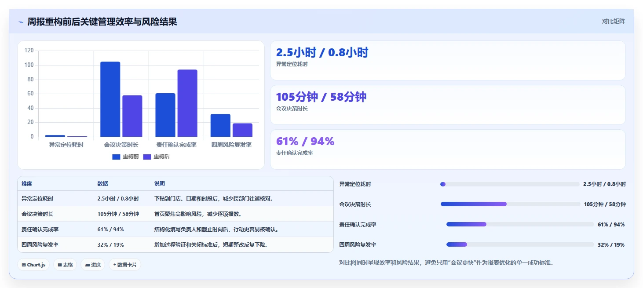Toggle the 重构前 legend swatch
The width and height of the screenshot is (643, 288).
click(116, 157)
